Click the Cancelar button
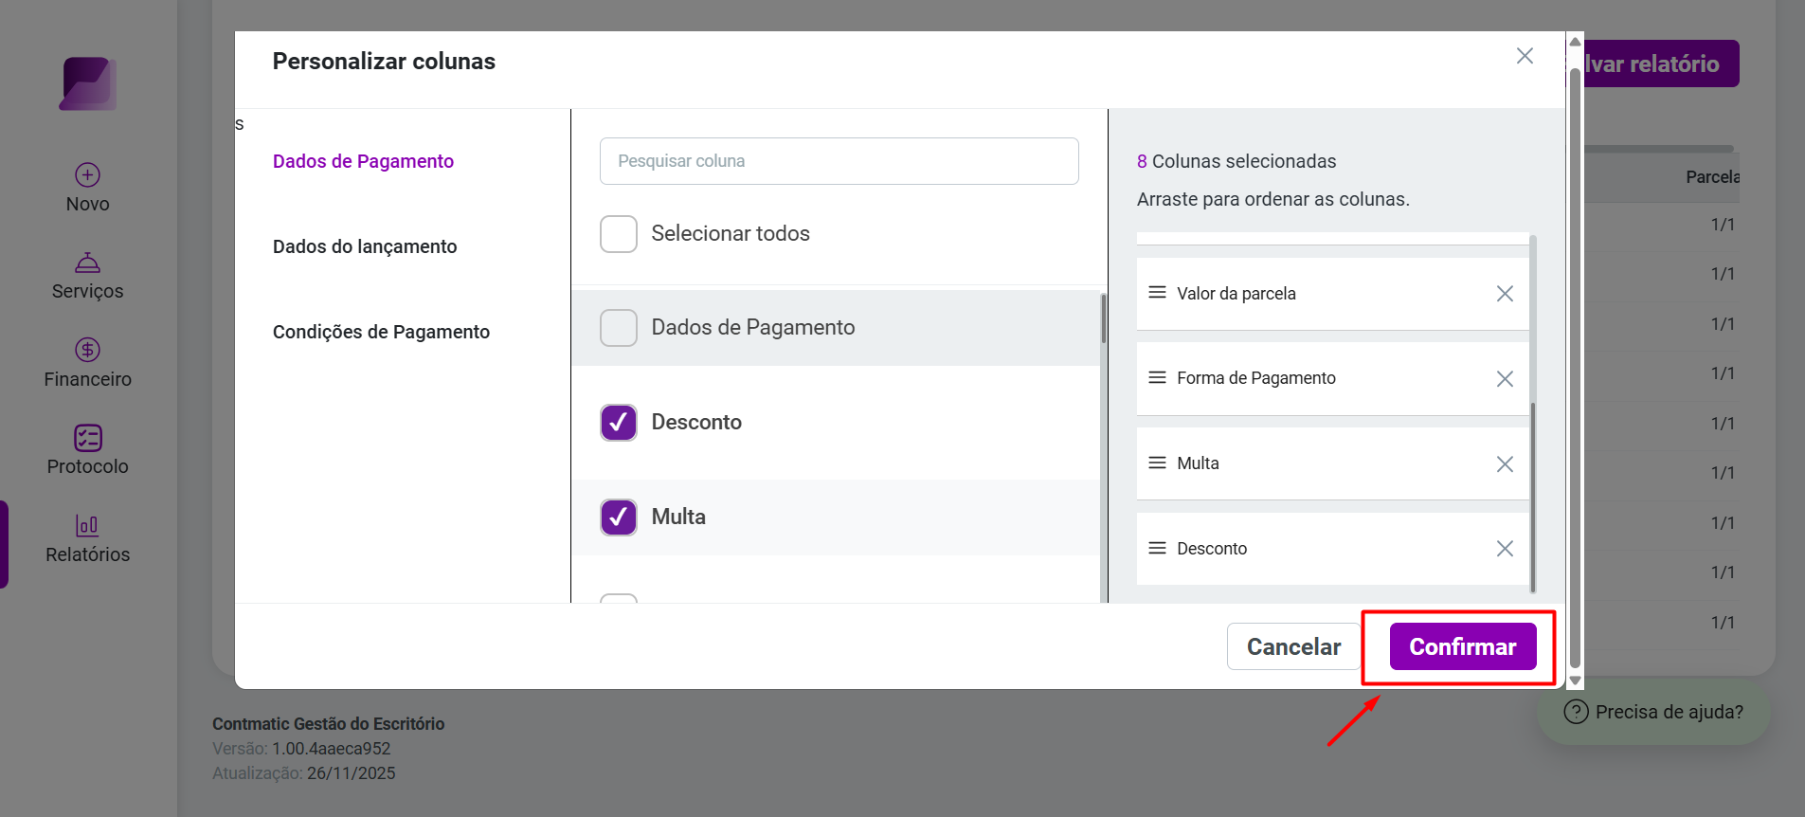 [1293, 646]
